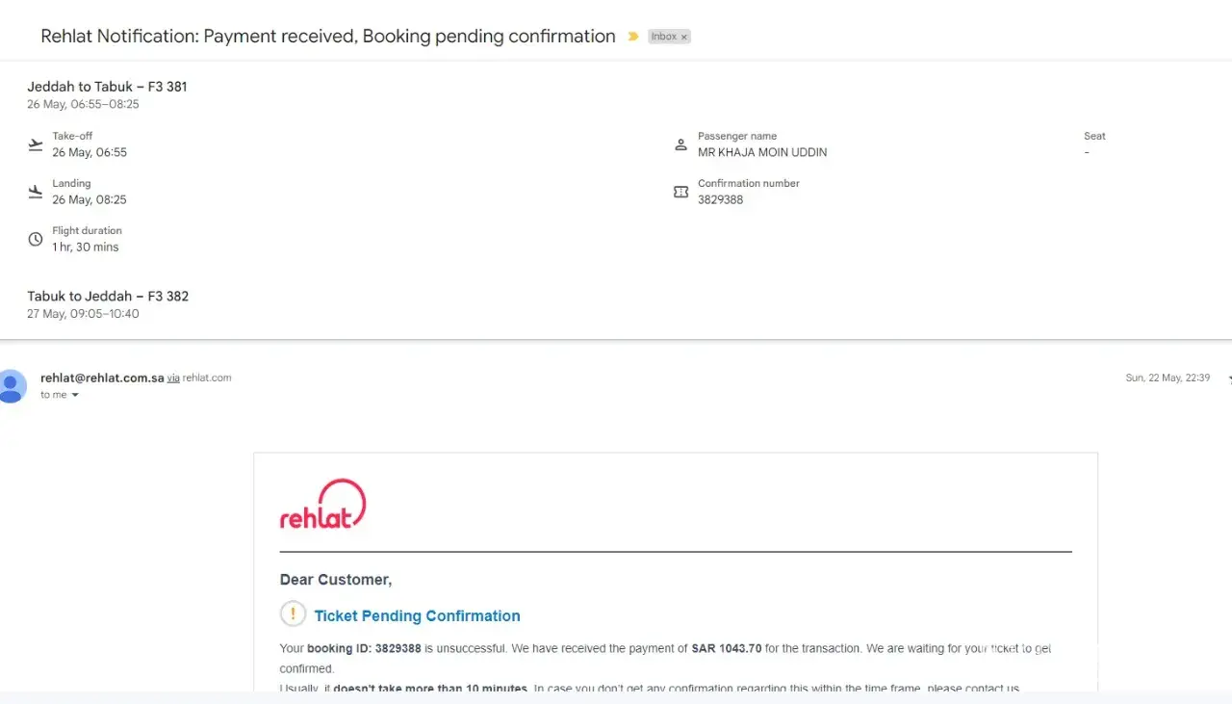
Task: Click the take-off airplane icon
Action: click(x=36, y=144)
